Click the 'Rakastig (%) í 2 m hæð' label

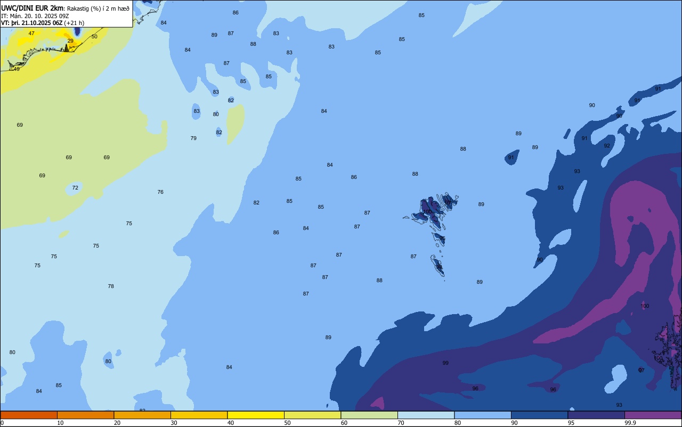[x=98, y=9]
